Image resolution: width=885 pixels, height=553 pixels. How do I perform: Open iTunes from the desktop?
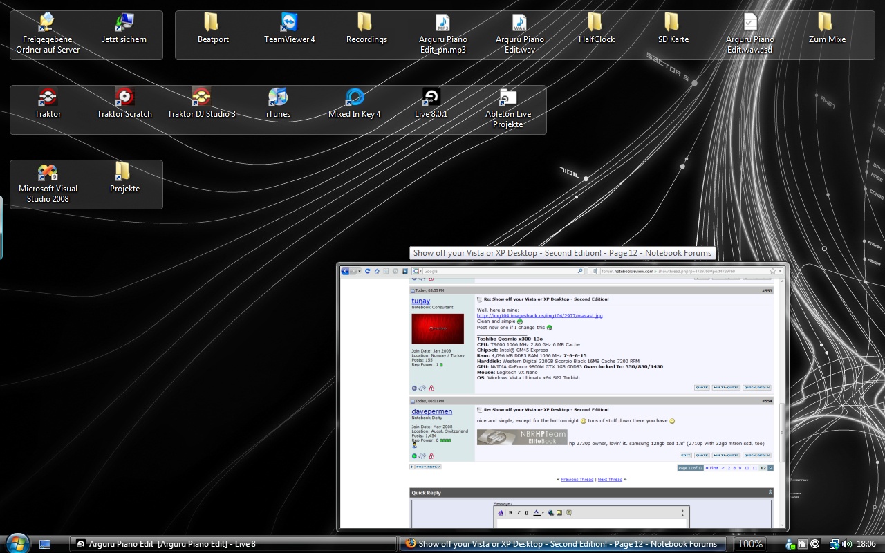(x=278, y=104)
